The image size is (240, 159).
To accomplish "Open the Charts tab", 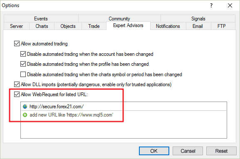I will tap(42, 26).
